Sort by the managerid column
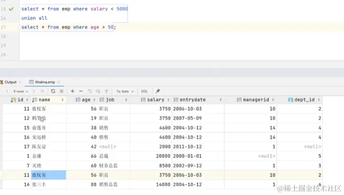Viewport: 344px width, 195px height. 273,100
